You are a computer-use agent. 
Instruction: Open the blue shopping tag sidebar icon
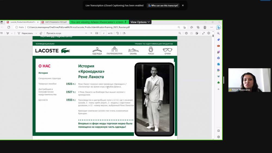218,40
